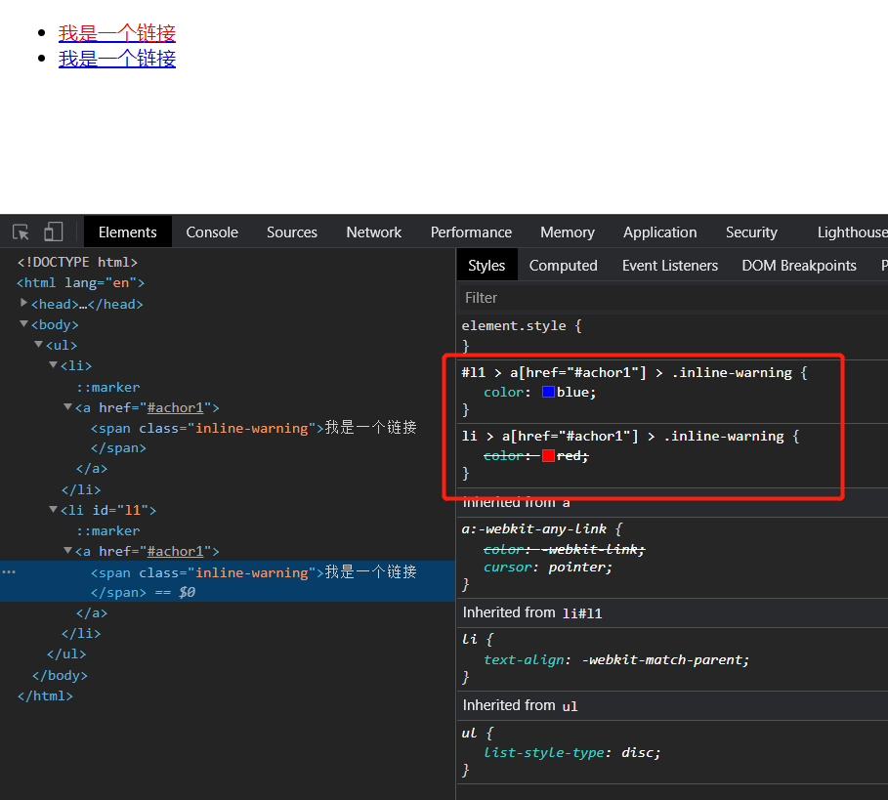Collapse the ul element node
Viewport: 888px width, 800px height.
pyautogui.click(x=39, y=345)
